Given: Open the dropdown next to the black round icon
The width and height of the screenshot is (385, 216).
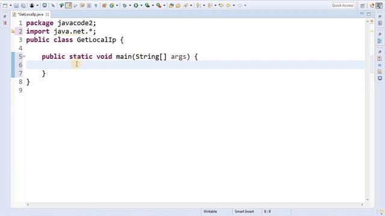Looking at the screenshot, I should 37,5.
